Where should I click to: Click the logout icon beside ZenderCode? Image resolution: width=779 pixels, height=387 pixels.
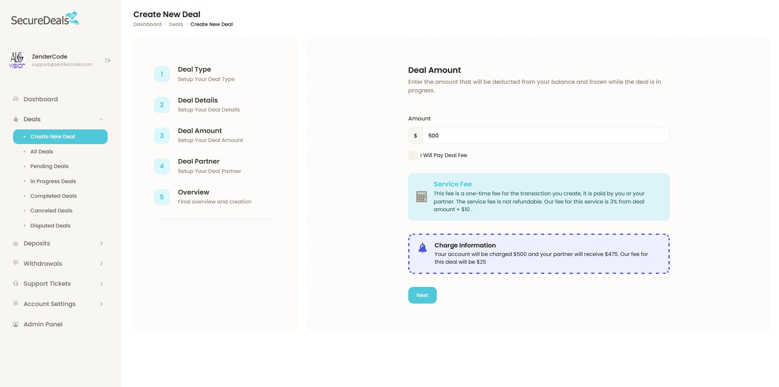pyautogui.click(x=108, y=61)
